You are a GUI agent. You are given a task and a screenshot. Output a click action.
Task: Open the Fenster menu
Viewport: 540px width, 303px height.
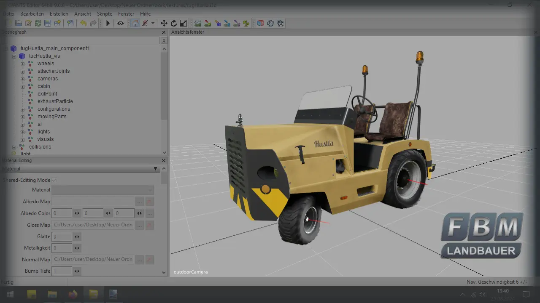point(126,14)
